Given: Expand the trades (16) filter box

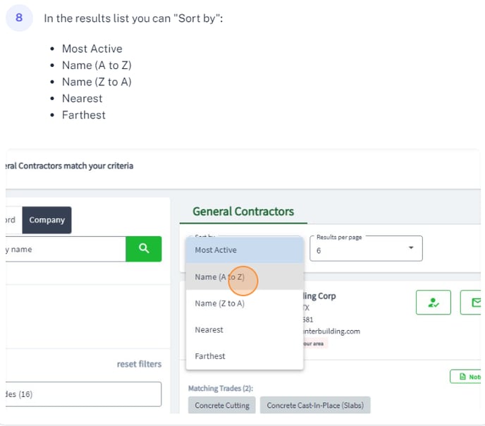Looking at the screenshot, I should (x=83, y=394).
